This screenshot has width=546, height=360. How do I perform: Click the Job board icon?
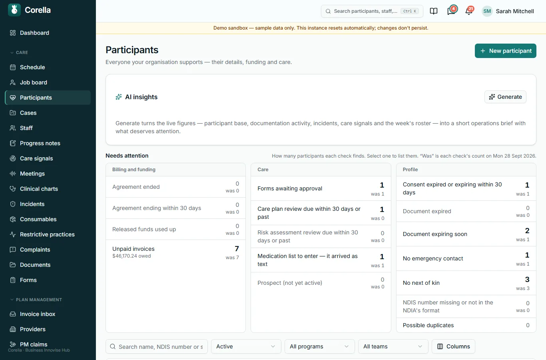click(13, 82)
